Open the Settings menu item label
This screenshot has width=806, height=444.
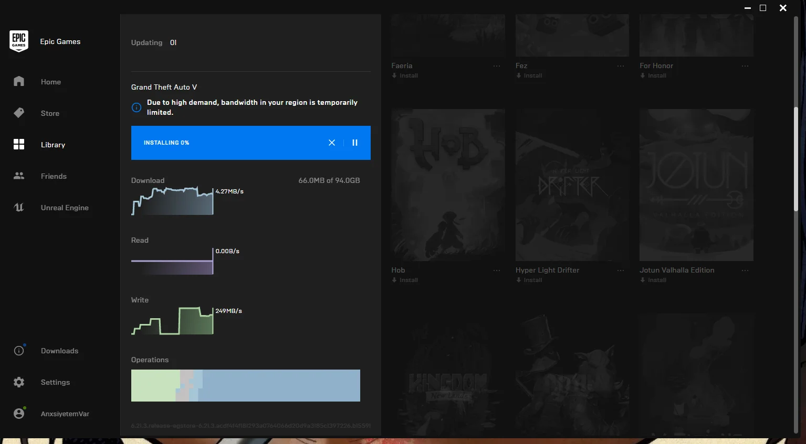55,382
